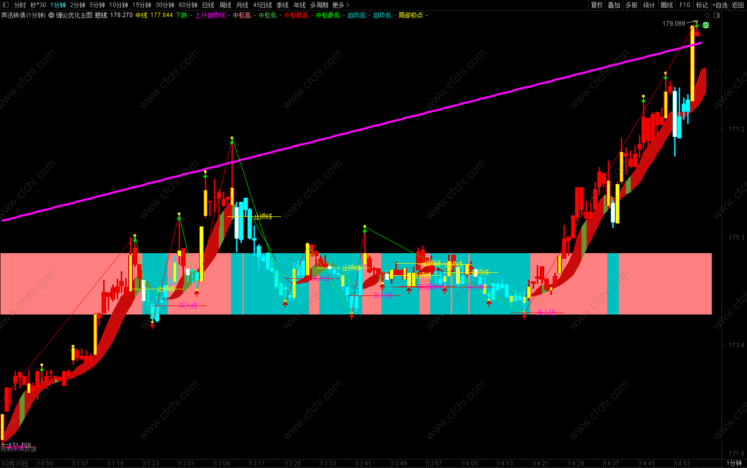Select the 1分钟 period tab
The width and height of the screenshot is (747, 468).
tap(58, 5)
